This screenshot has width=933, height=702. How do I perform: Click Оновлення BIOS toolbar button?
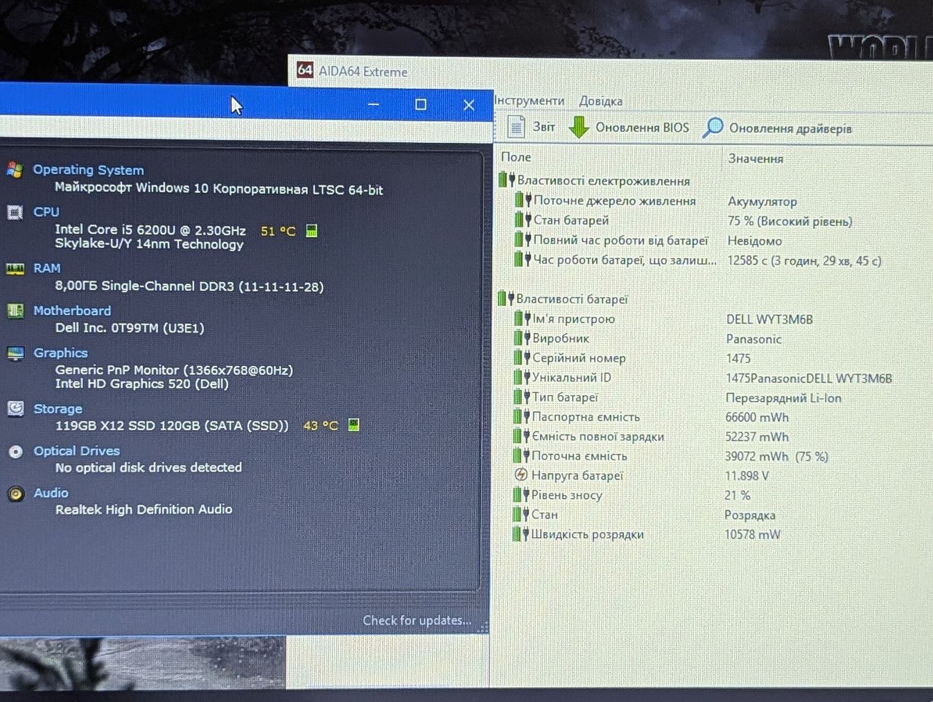coord(629,128)
